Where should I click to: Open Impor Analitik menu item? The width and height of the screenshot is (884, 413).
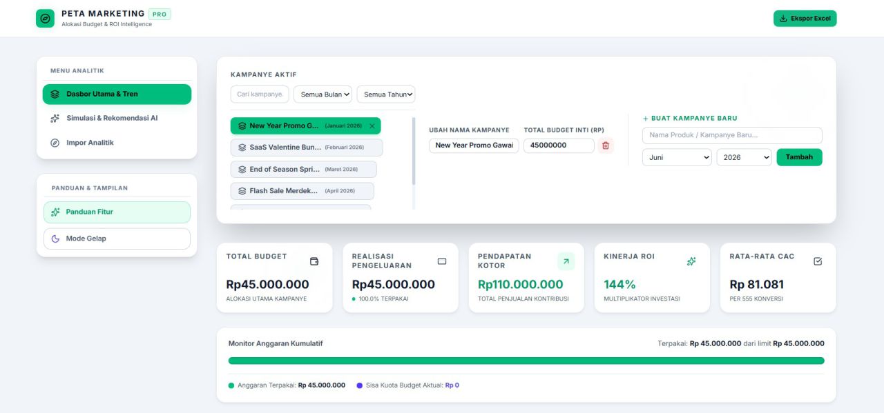pyautogui.click(x=117, y=143)
